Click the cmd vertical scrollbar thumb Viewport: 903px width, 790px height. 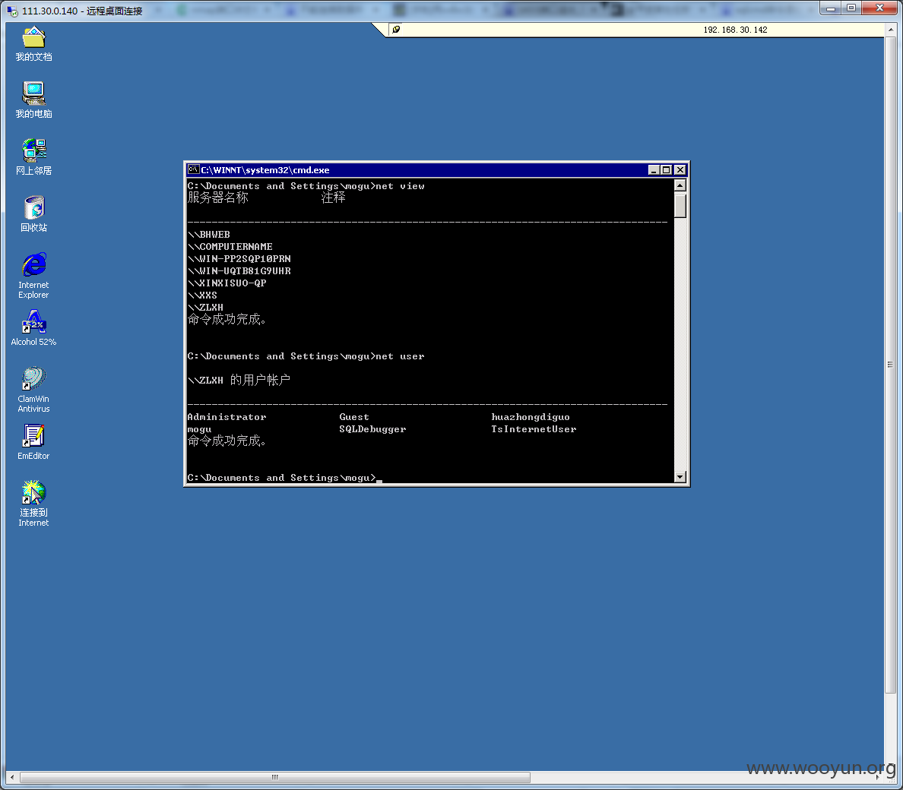pyautogui.click(x=680, y=205)
